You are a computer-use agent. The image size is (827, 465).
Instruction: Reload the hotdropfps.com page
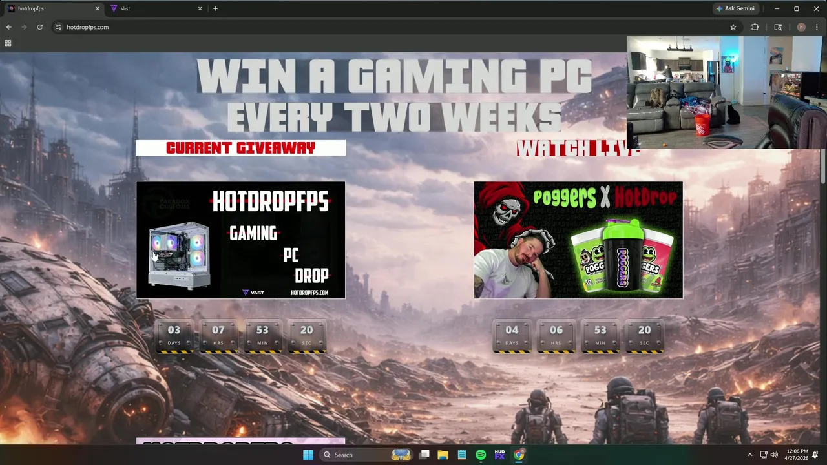pos(39,27)
